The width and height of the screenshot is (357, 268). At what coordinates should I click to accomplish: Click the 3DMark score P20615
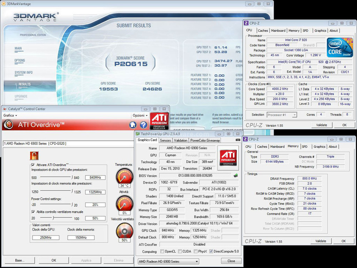pyautogui.click(x=131, y=64)
